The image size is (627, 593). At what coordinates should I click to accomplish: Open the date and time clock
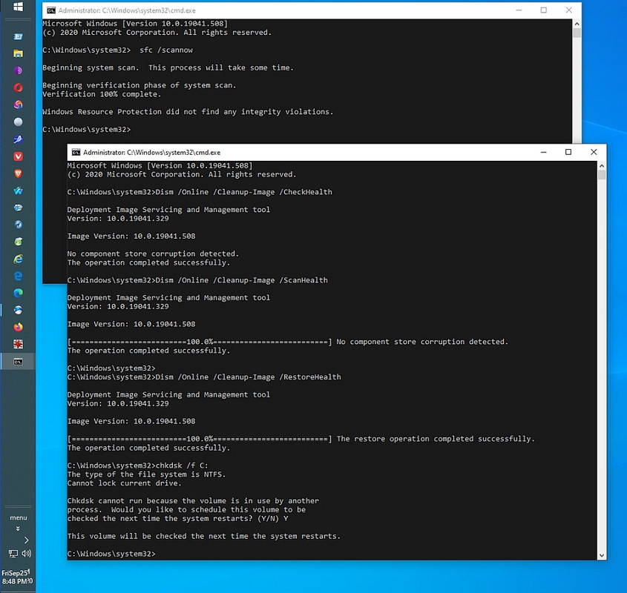pyautogui.click(x=17, y=577)
